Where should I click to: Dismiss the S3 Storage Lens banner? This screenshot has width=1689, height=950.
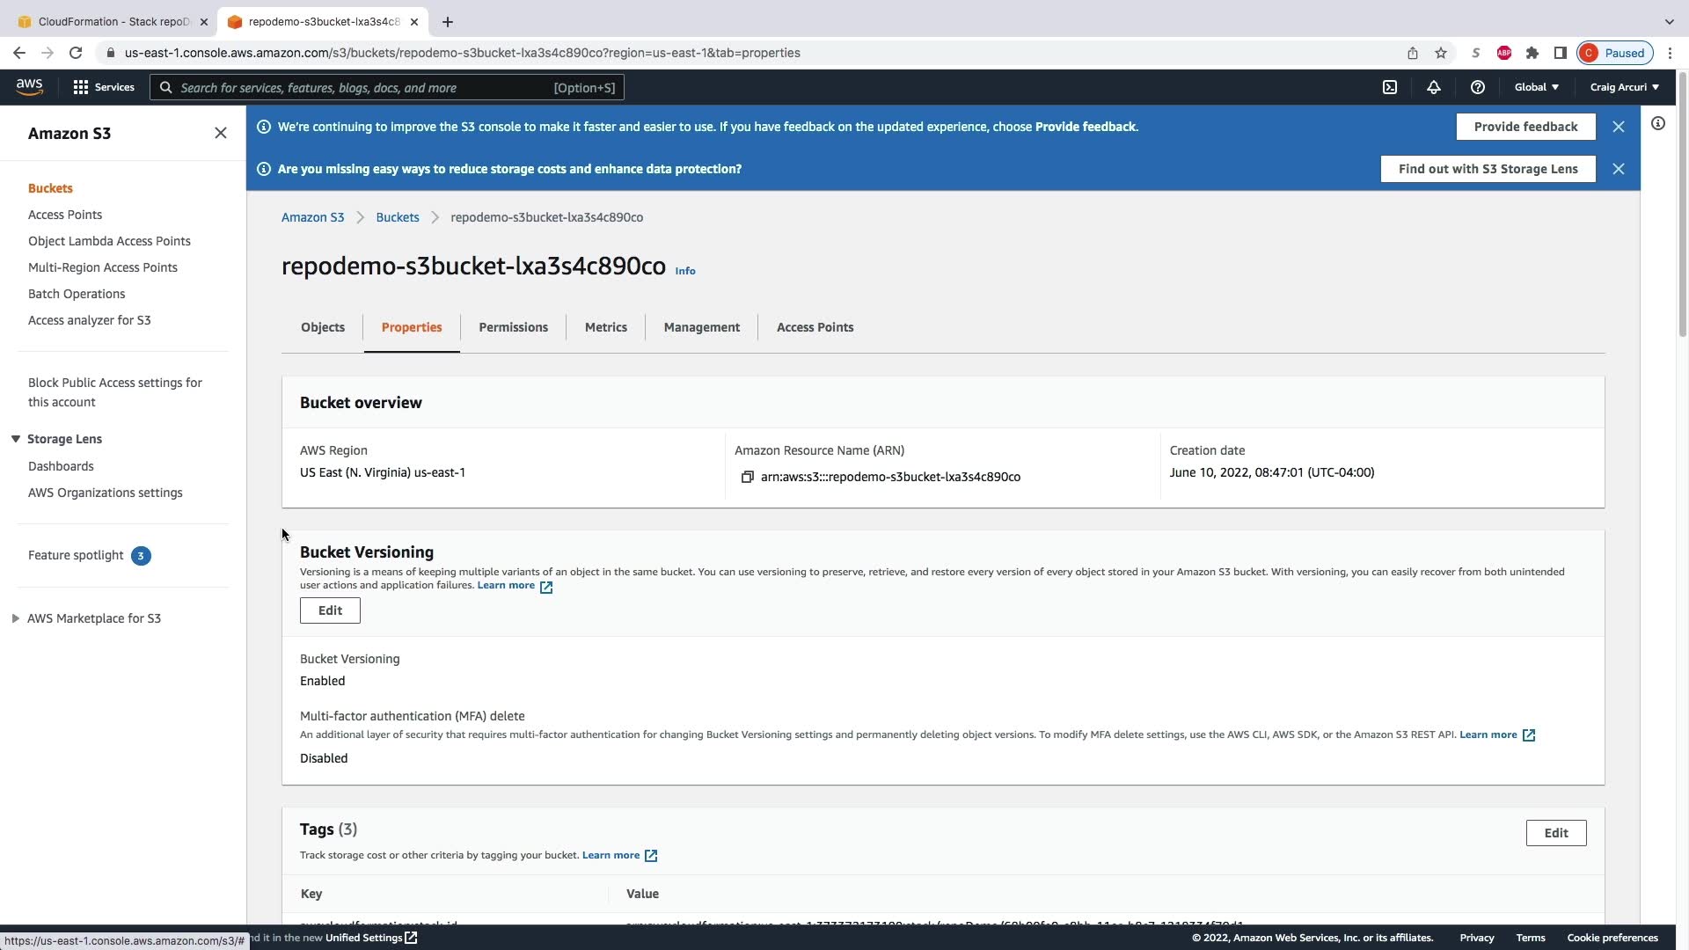[x=1619, y=169]
